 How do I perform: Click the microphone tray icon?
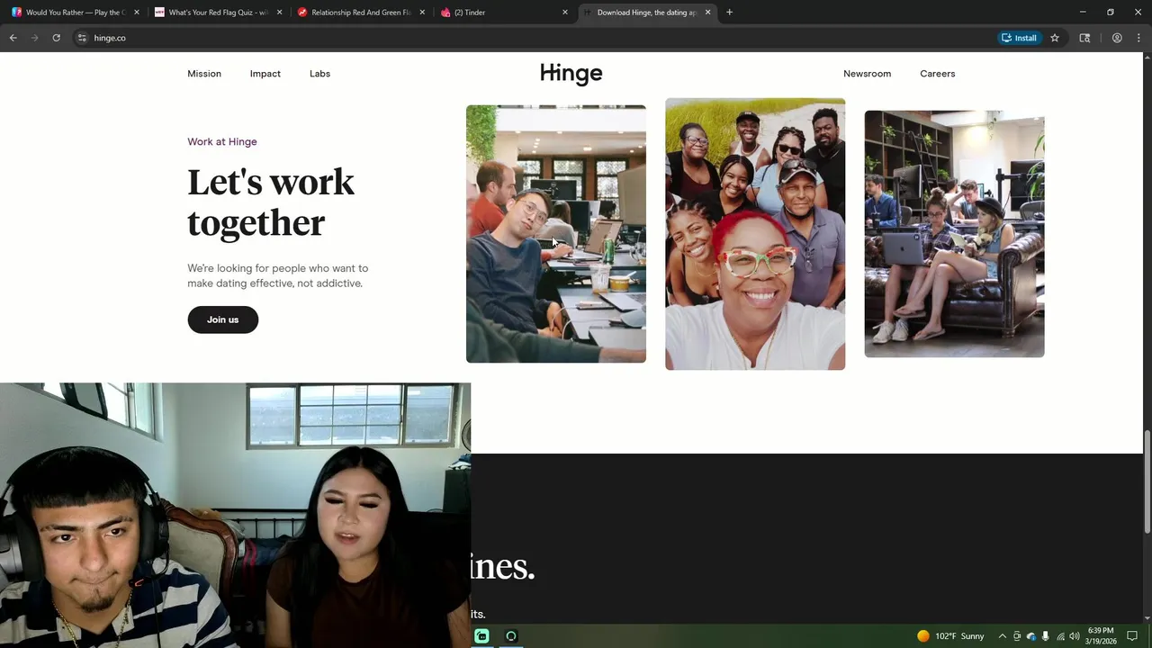[1045, 636]
